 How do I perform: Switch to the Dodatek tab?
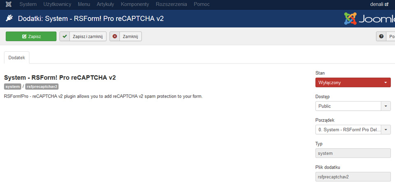[x=16, y=57]
